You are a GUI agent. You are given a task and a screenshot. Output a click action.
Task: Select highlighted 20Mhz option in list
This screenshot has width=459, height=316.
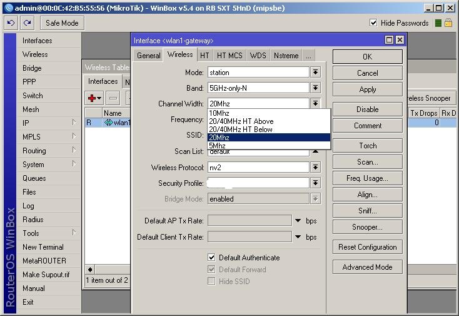click(269, 138)
